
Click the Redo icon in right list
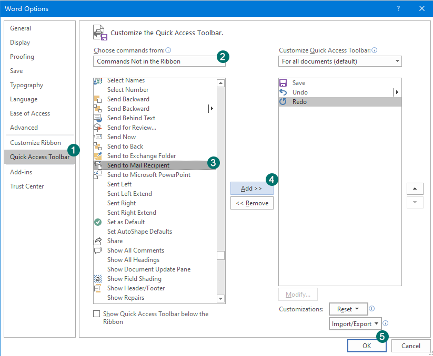coord(283,102)
